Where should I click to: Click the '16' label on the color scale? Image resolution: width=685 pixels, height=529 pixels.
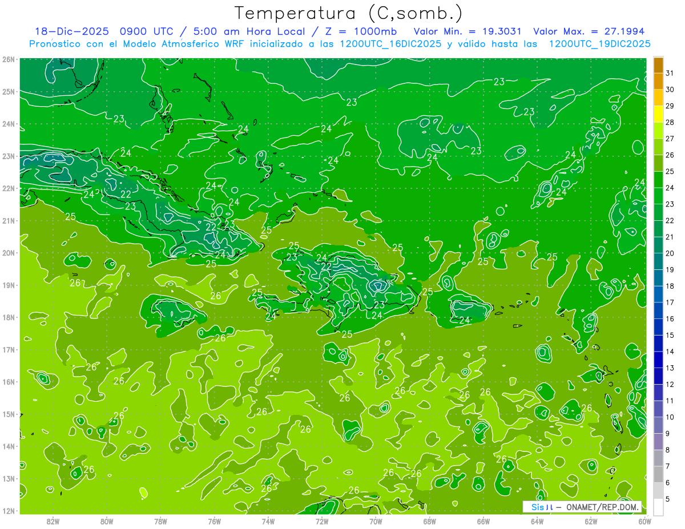click(x=670, y=319)
